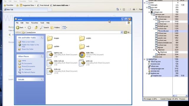Open My Documents under Other Places
189x106 pixels.
click(27, 64)
